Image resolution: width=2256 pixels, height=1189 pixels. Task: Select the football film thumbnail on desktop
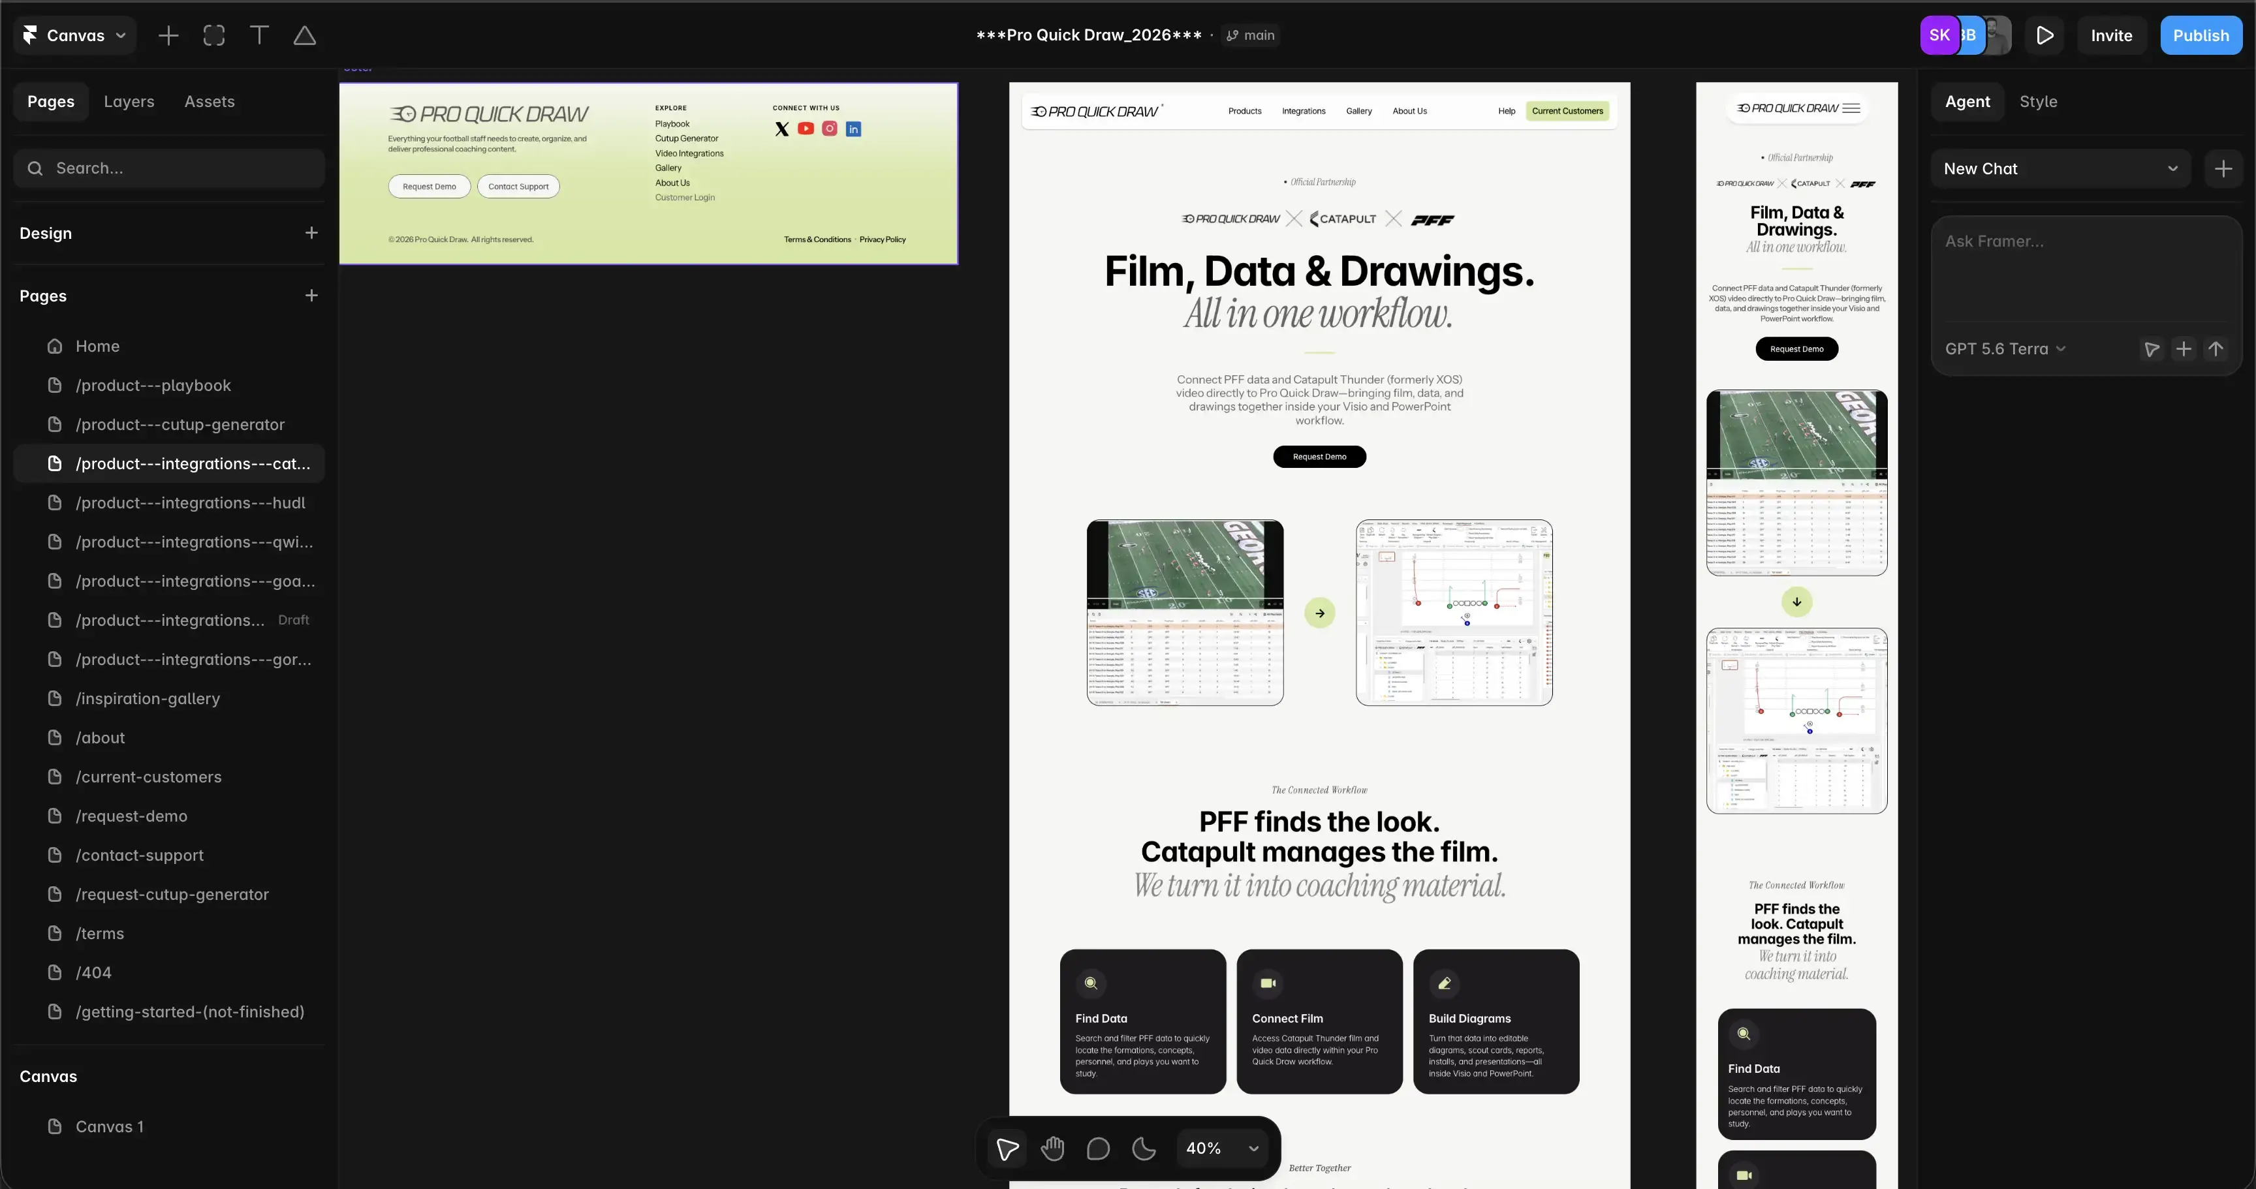point(1185,613)
